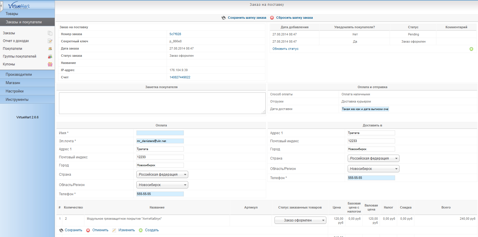Image resolution: width=478 pixels, height=237 pixels.
Task: Click the revenue report icon in sidebar
Action: (50, 41)
